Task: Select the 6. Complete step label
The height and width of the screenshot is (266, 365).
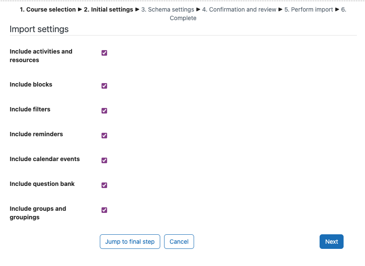Action: click(x=183, y=18)
